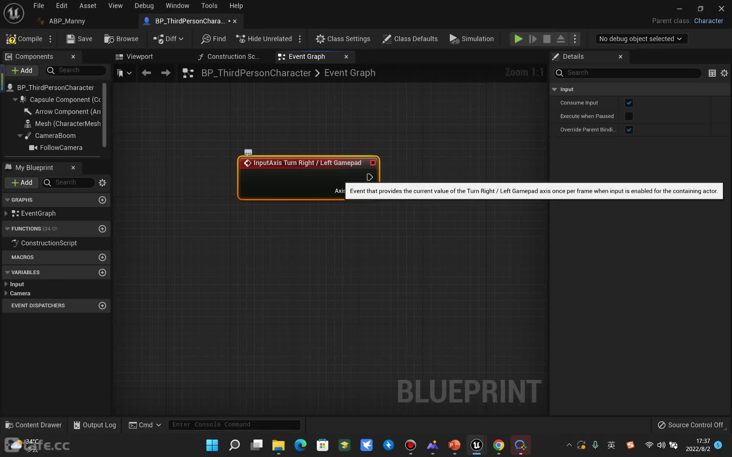Screen dimensions: 732x457
Task: Open bookmarks dropdown in graph toolbar
Action: click(x=124, y=73)
